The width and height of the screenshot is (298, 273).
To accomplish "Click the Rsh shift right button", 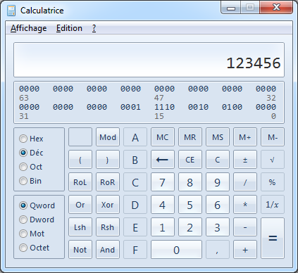I will pyautogui.click(x=108, y=227).
